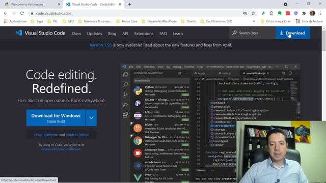326x183 pixels.
Task: Open the API navigation item
Action: pos(125,34)
